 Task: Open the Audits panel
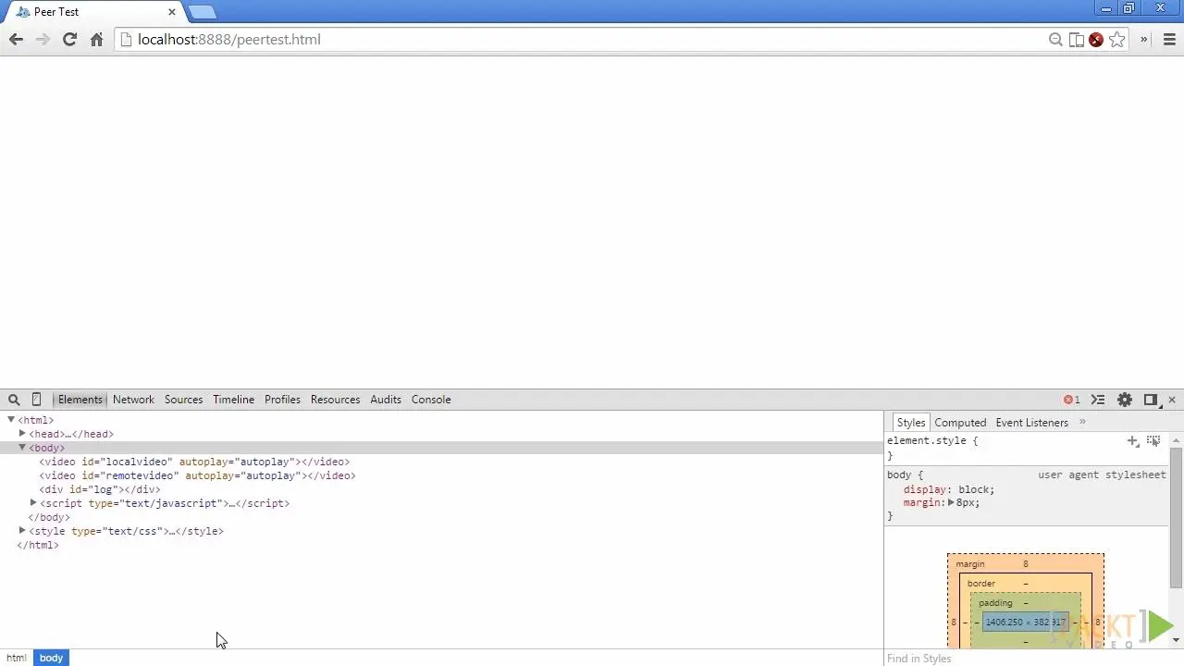[386, 400]
